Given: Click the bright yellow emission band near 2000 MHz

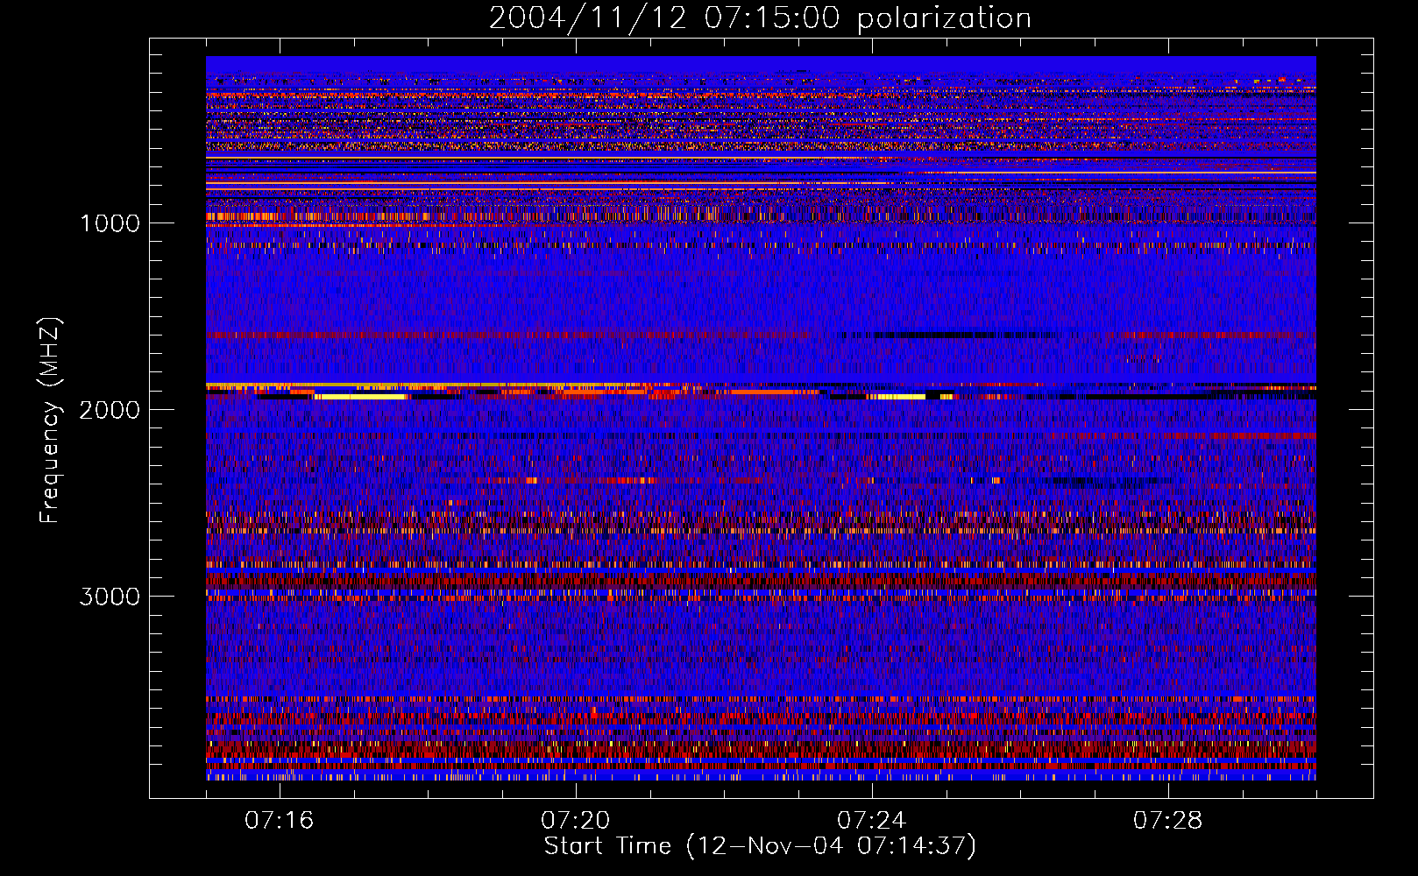Looking at the screenshot, I should pyautogui.click(x=361, y=397).
